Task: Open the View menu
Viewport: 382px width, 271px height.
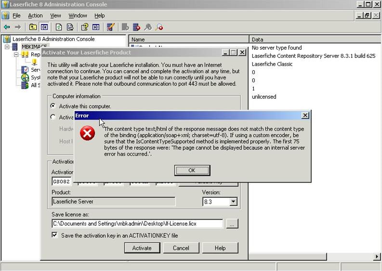Action: (55, 15)
